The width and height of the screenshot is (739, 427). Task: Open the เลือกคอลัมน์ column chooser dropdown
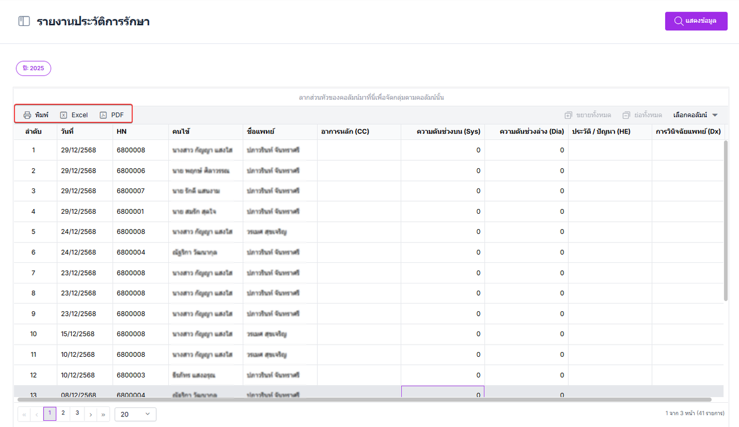coord(696,115)
